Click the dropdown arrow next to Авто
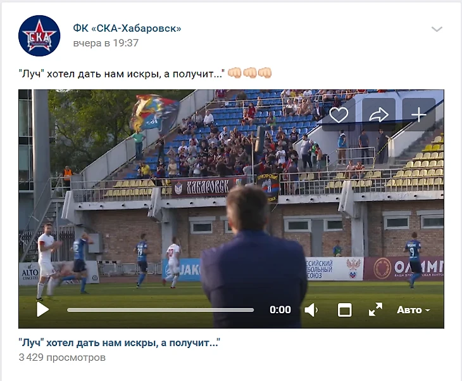 pos(428,311)
